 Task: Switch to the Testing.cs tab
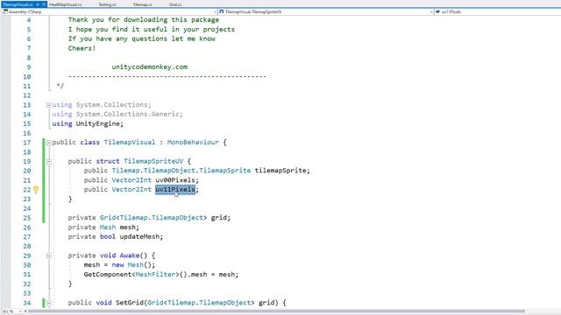tap(107, 4)
